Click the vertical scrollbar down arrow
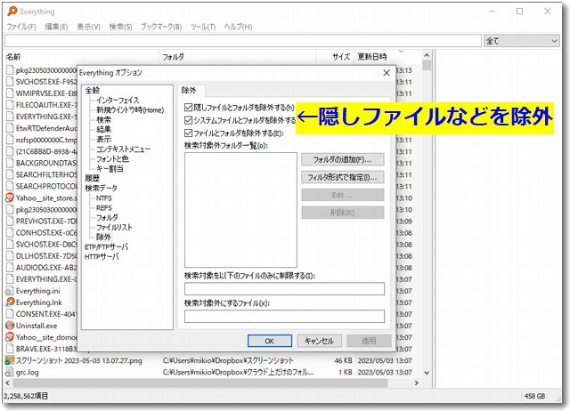Viewport: 570px width, 411px height. (x=427, y=373)
